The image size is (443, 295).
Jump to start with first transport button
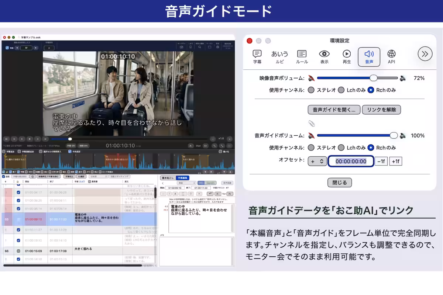pos(6,139)
